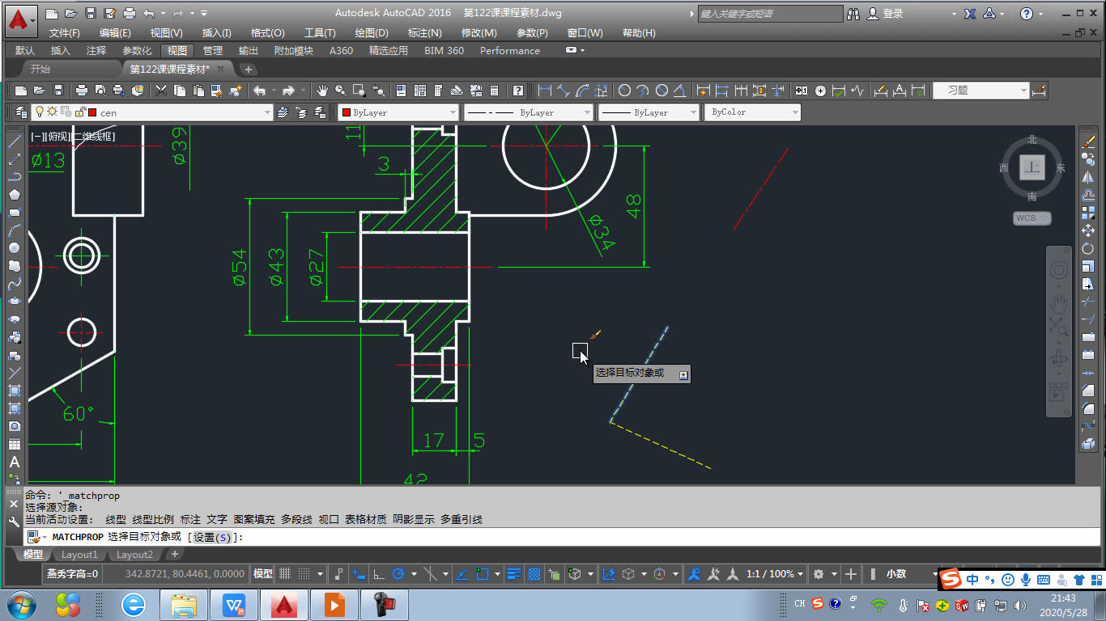Click the red layer color square beside cen
The height and width of the screenshot is (621, 1106).
click(x=92, y=112)
